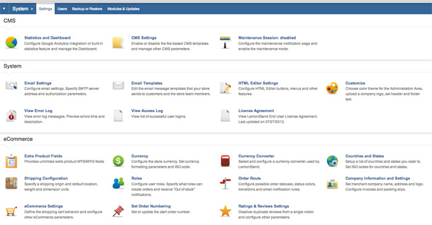The height and width of the screenshot is (225, 432).
Task: Click the eCommerce section heading
Action: (18, 139)
